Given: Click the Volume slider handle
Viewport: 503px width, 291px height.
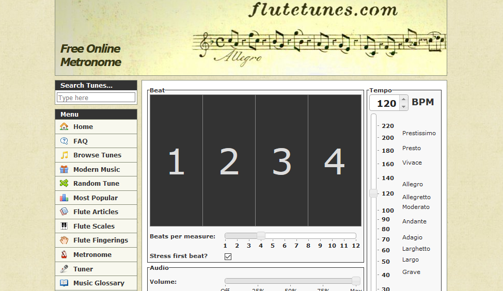Looking at the screenshot, I should tap(356, 281).
